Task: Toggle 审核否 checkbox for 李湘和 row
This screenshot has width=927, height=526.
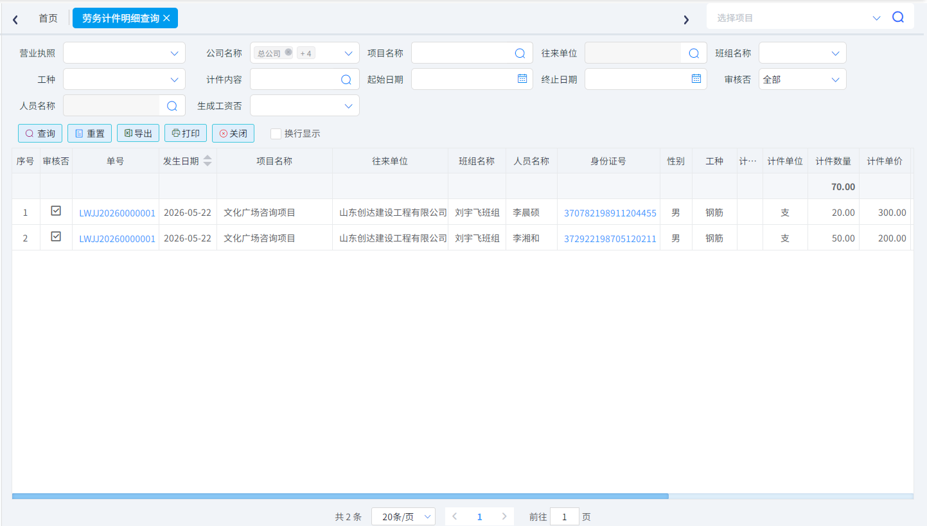Action: point(56,236)
